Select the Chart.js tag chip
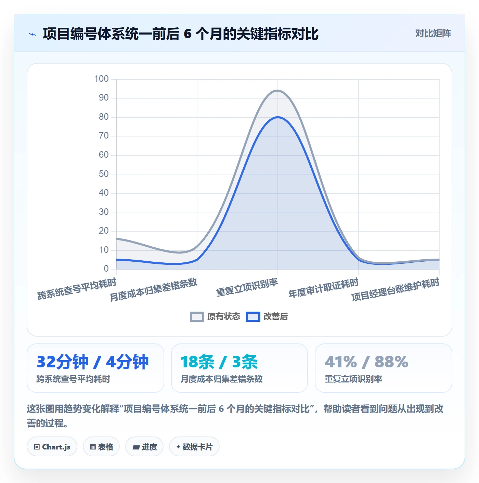This screenshot has height=483, width=479. click(52, 447)
